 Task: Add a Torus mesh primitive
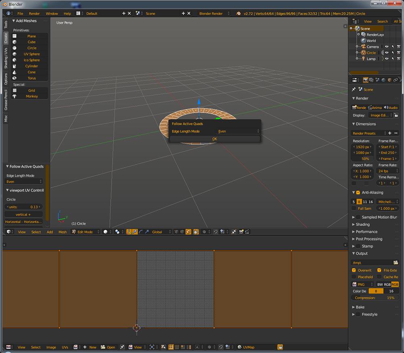tap(29, 78)
